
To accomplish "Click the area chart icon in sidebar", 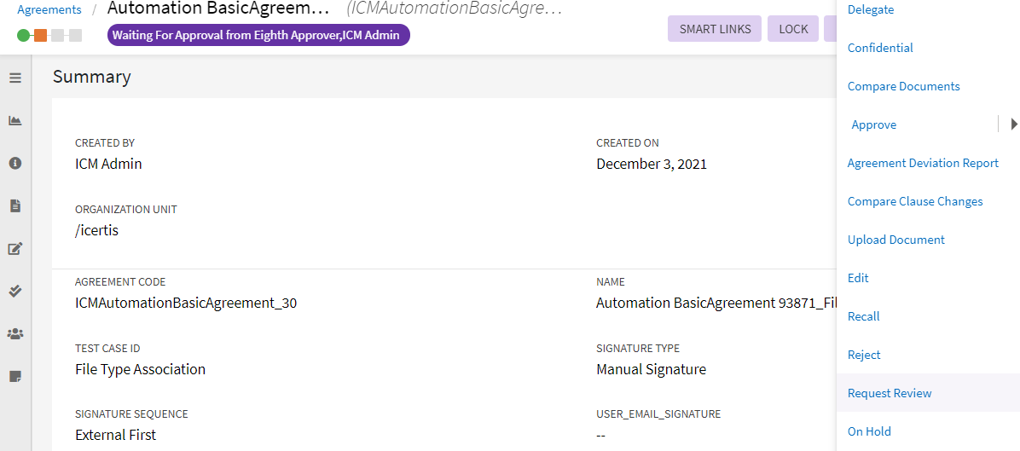I will pos(14,120).
